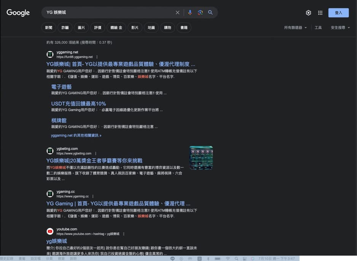This screenshot has height=261, width=357.
Task: Open Spotlight search in the macOS menu bar
Action: [x=236, y=258]
